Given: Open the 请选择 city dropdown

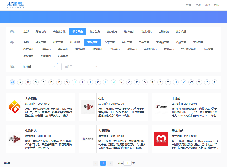Looking at the screenshot, I should (80, 67).
